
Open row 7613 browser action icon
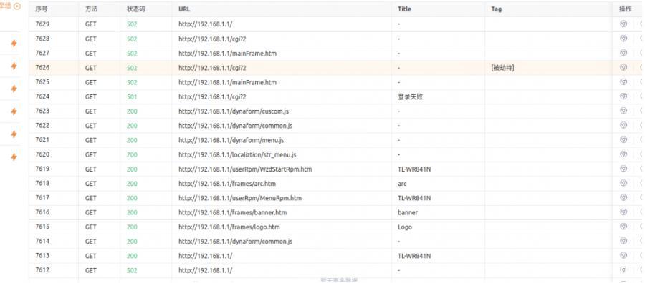(623, 256)
